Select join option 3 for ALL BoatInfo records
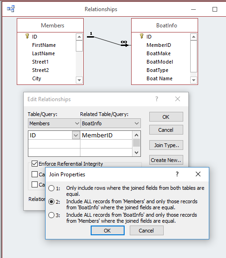Image resolution: width=226 pixels, height=258 pixels. (x=52, y=215)
